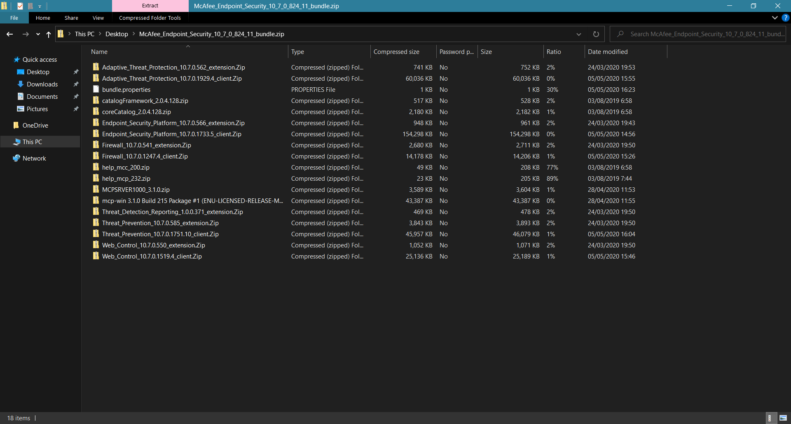Click the Desktop breadcrumb in address bar
Viewport: 791px width, 424px height.
click(117, 34)
